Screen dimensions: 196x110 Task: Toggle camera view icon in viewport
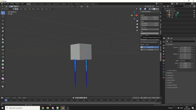pyautogui.click(x=137, y=27)
